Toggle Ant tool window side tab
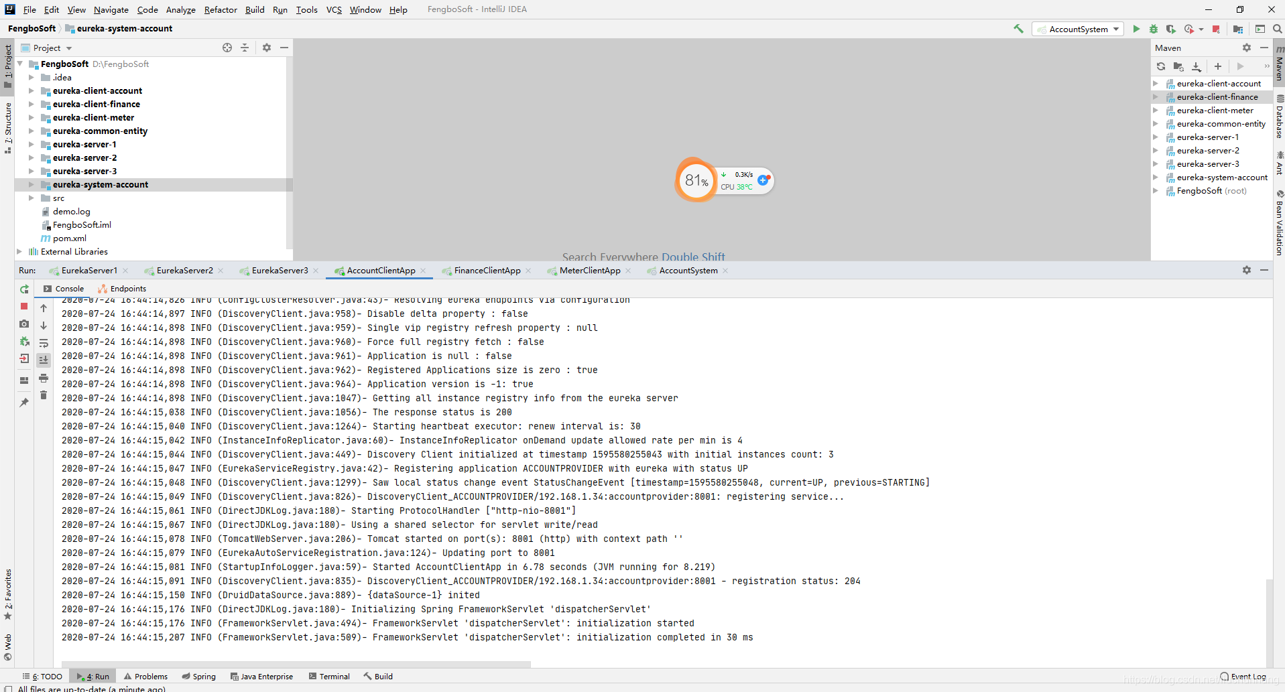Viewport: 1285px width, 692px height. (1280, 163)
